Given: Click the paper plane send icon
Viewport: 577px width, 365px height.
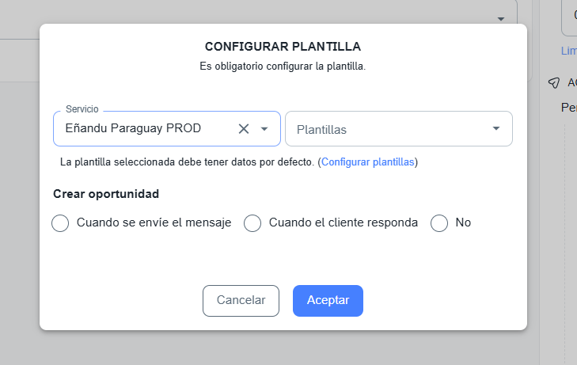Looking at the screenshot, I should pos(554,83).
